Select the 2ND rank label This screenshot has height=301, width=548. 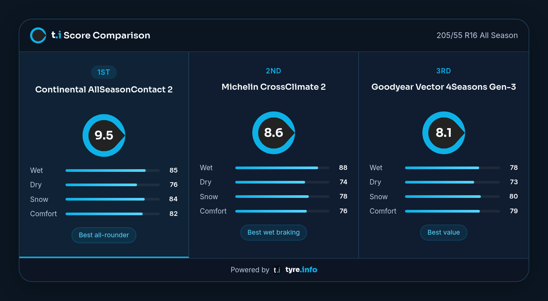tap(274, 71)
